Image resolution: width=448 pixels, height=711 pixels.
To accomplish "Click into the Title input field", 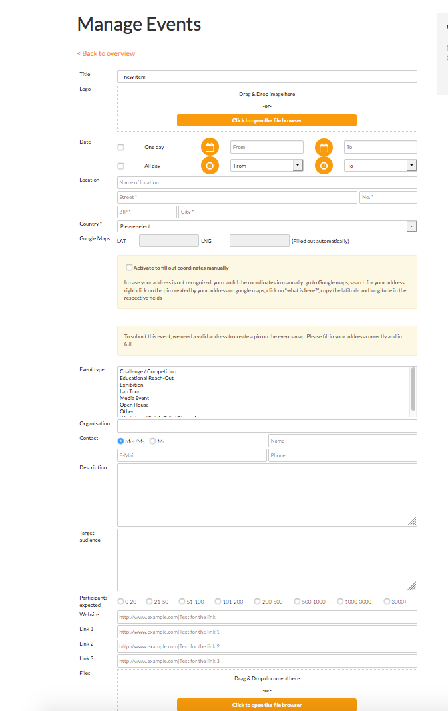I will click(267, 77).
